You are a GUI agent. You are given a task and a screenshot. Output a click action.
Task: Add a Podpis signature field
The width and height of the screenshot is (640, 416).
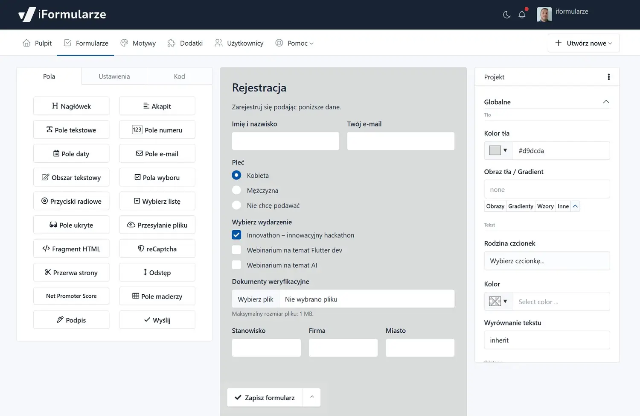tap(71, 320)
